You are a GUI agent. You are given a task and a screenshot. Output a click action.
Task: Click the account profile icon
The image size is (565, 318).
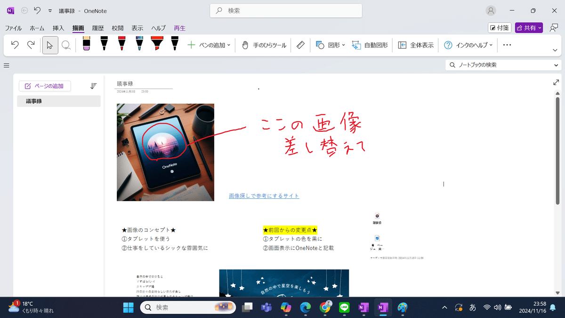pos(491,10)
